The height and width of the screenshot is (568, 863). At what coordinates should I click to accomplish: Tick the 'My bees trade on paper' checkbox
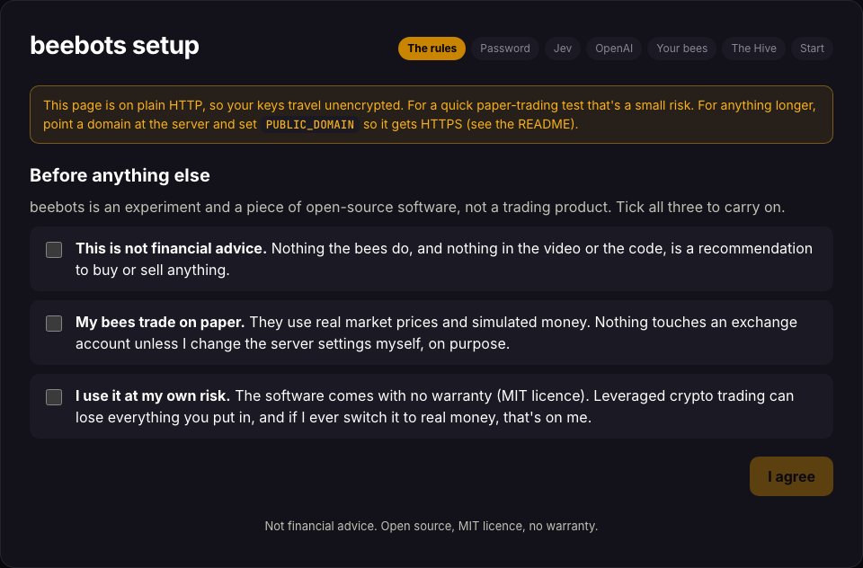tap(54, 324)
